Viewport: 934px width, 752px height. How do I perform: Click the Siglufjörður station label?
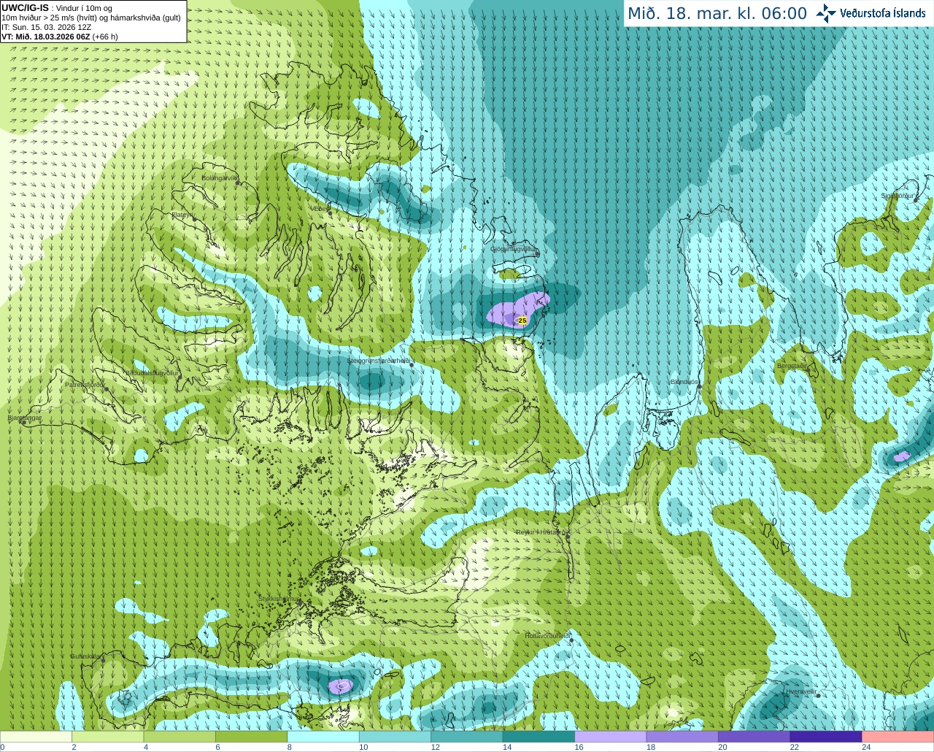898,196
